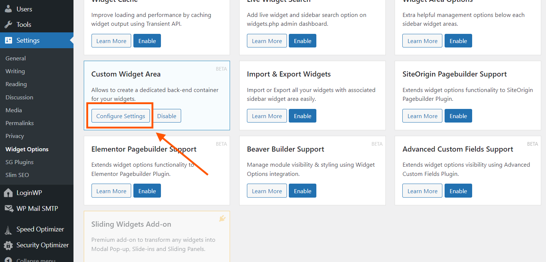Screen dimensions: 546x262
Task: Open the LoginWP menu
Action: point(37,193)
